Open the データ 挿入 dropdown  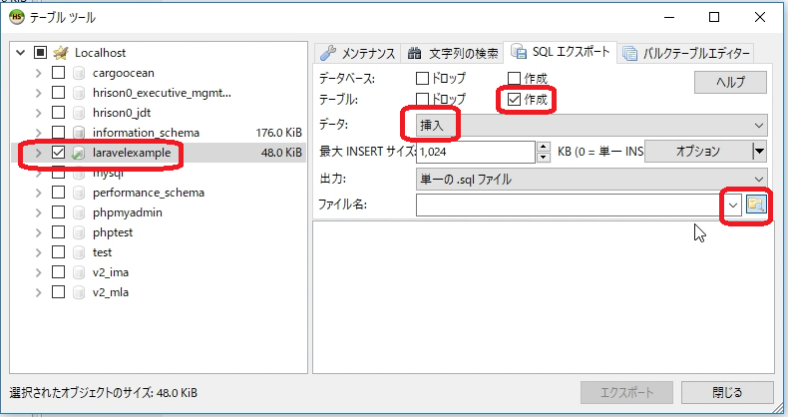(x=591, y=125)
